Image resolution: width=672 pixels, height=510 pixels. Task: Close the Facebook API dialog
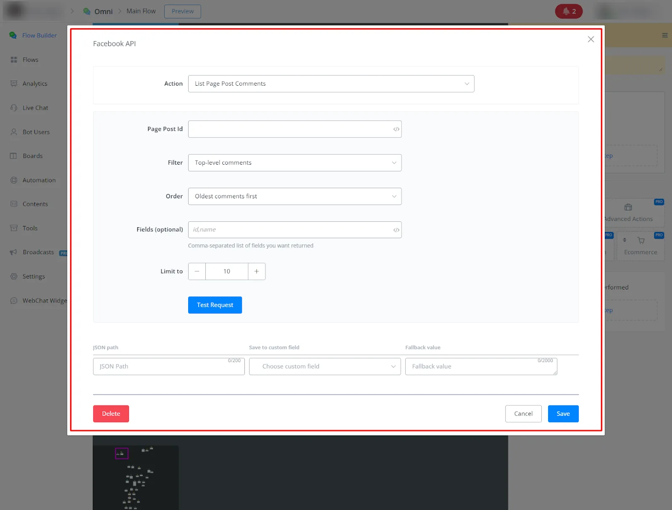click(591, 39)
